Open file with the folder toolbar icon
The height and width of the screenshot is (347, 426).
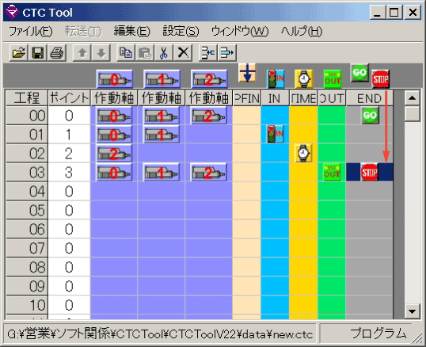coord(19,53)
